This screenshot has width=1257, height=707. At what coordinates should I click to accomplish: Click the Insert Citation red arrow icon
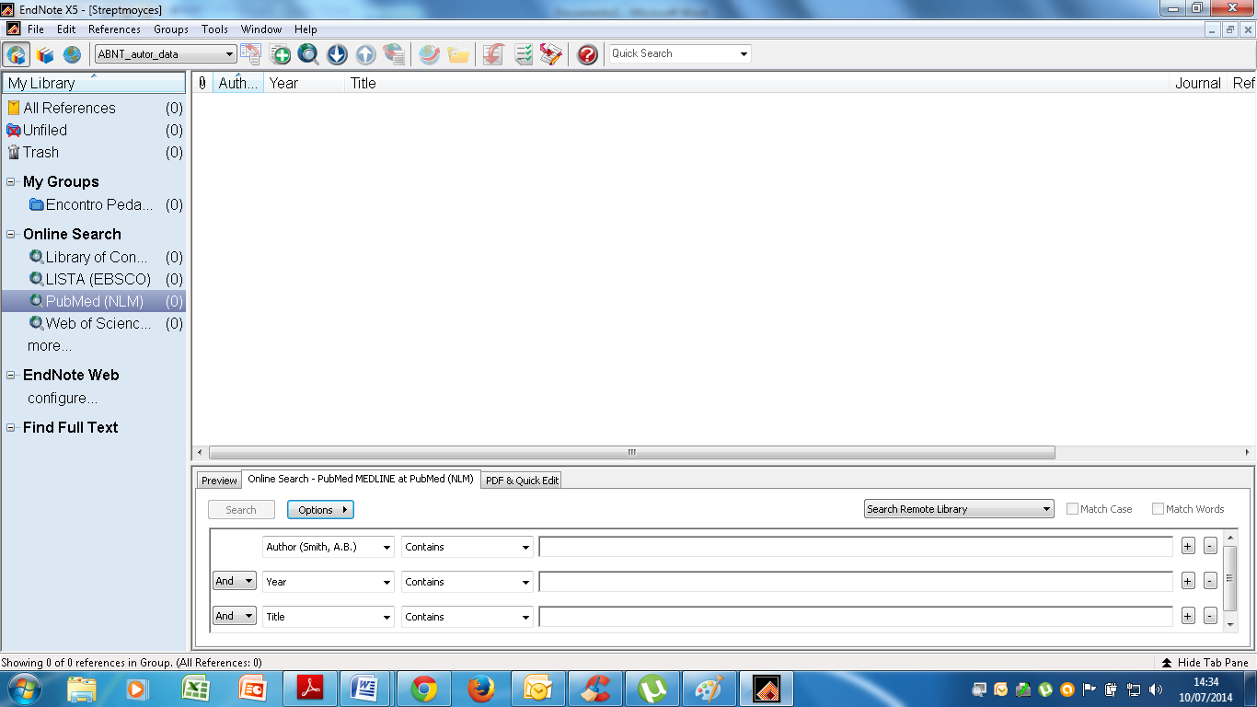tap(494, 54)
